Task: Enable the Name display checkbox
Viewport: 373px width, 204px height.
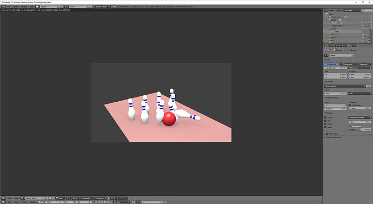Action: pyautogui.click(x=325, y=127)
